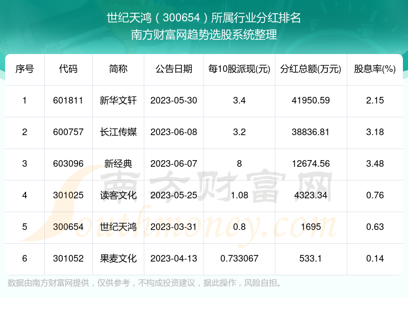Select the 世纪天鸿 row name
Viewport: 408px width, 309px height.
(x=118, y=227)
